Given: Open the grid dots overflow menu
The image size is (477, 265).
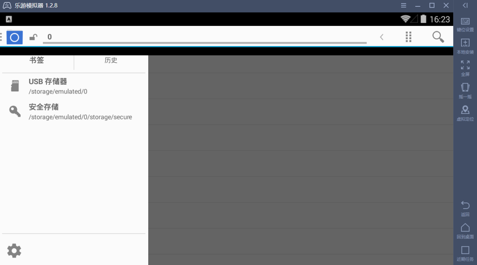Looking at the screenshot, I should [408, 37].
